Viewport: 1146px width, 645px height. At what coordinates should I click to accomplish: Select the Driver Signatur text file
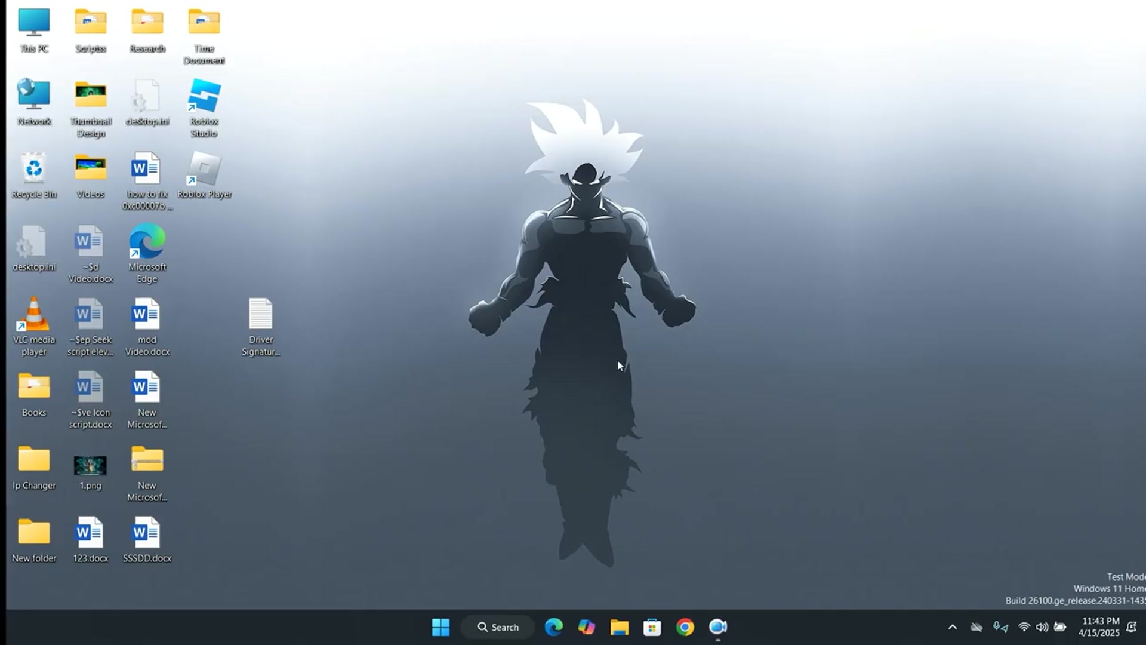tap(261, 327)
